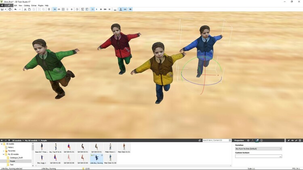This screenshot has width=303, height=170.
Task: Click the info icon in Properties panel
Action: [261, 141]
